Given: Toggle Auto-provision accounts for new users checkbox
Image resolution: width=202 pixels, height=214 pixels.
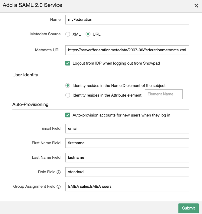Looking at the screenshot, I should pos(68,115).
